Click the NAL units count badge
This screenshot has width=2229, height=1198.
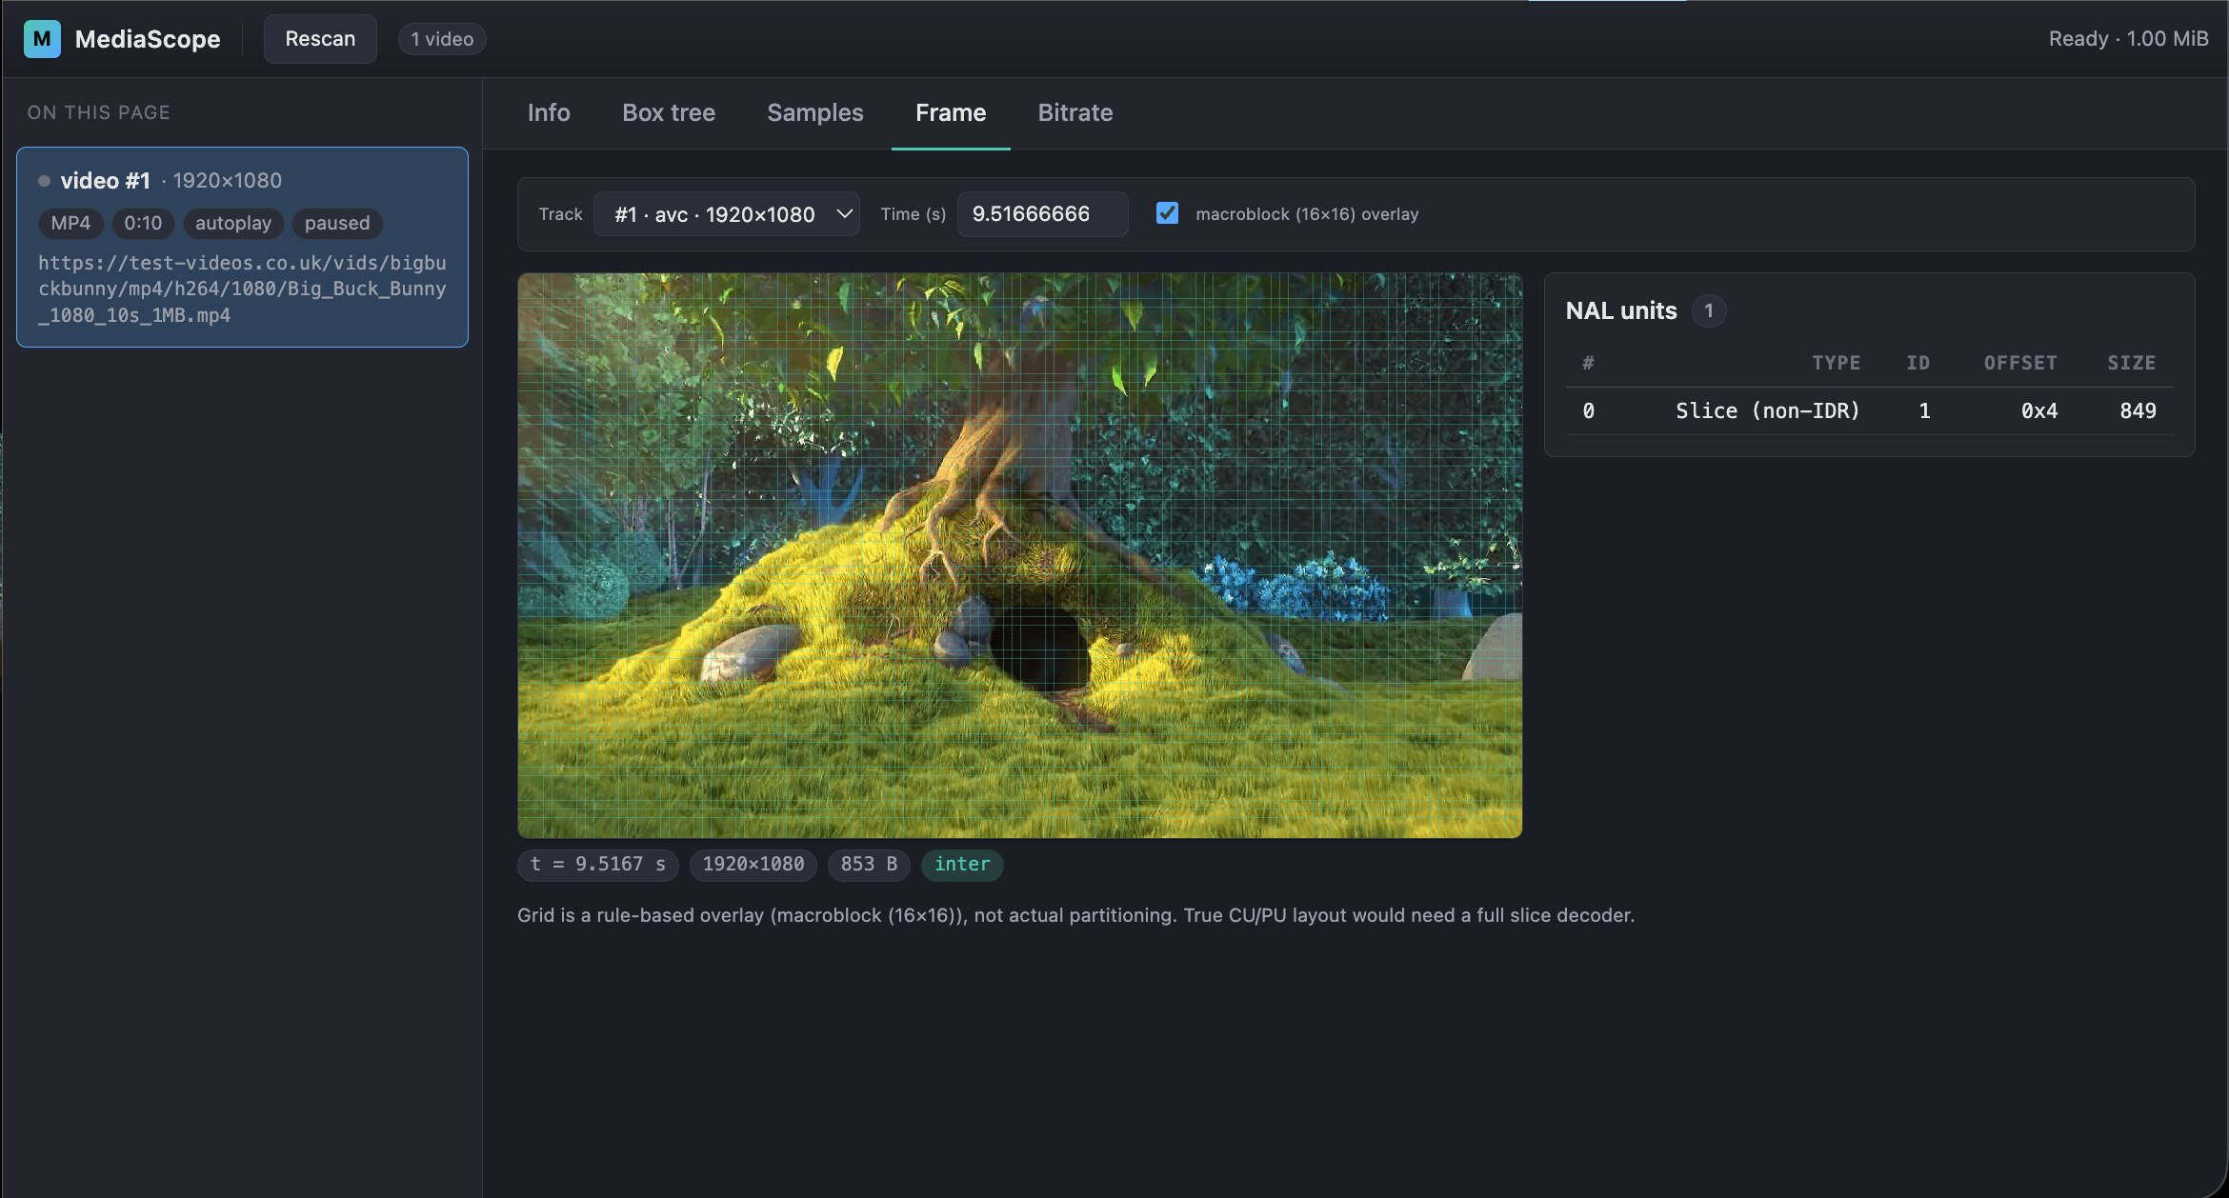1709,310
